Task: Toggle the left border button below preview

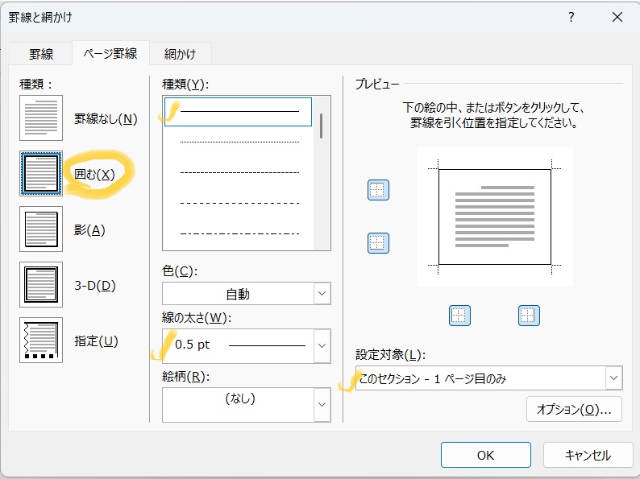Action: (x=459, y=316)
